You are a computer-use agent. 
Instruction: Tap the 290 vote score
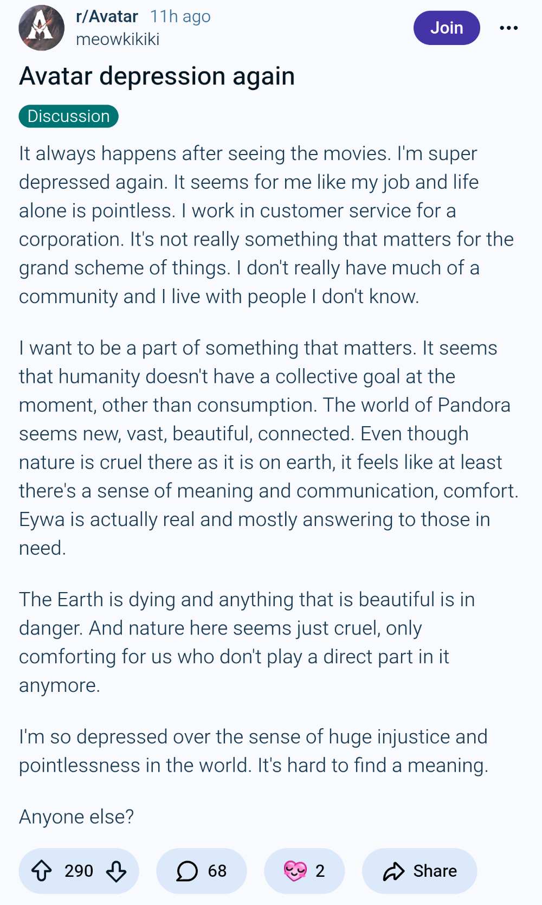(x=79, y=871)
